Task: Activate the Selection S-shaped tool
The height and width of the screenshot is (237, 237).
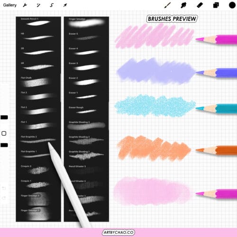Action: pyautogui.click(x=52, y=5)
